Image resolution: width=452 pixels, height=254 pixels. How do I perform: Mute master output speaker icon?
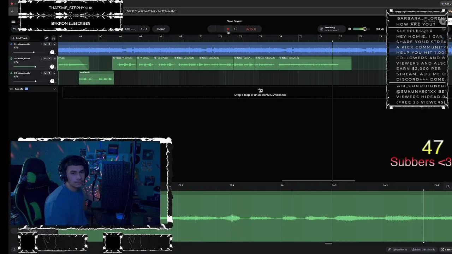tap(350, 29)
